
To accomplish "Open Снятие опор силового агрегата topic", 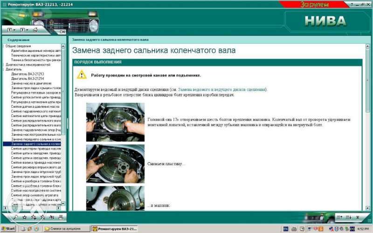I will tap(35, 195).
